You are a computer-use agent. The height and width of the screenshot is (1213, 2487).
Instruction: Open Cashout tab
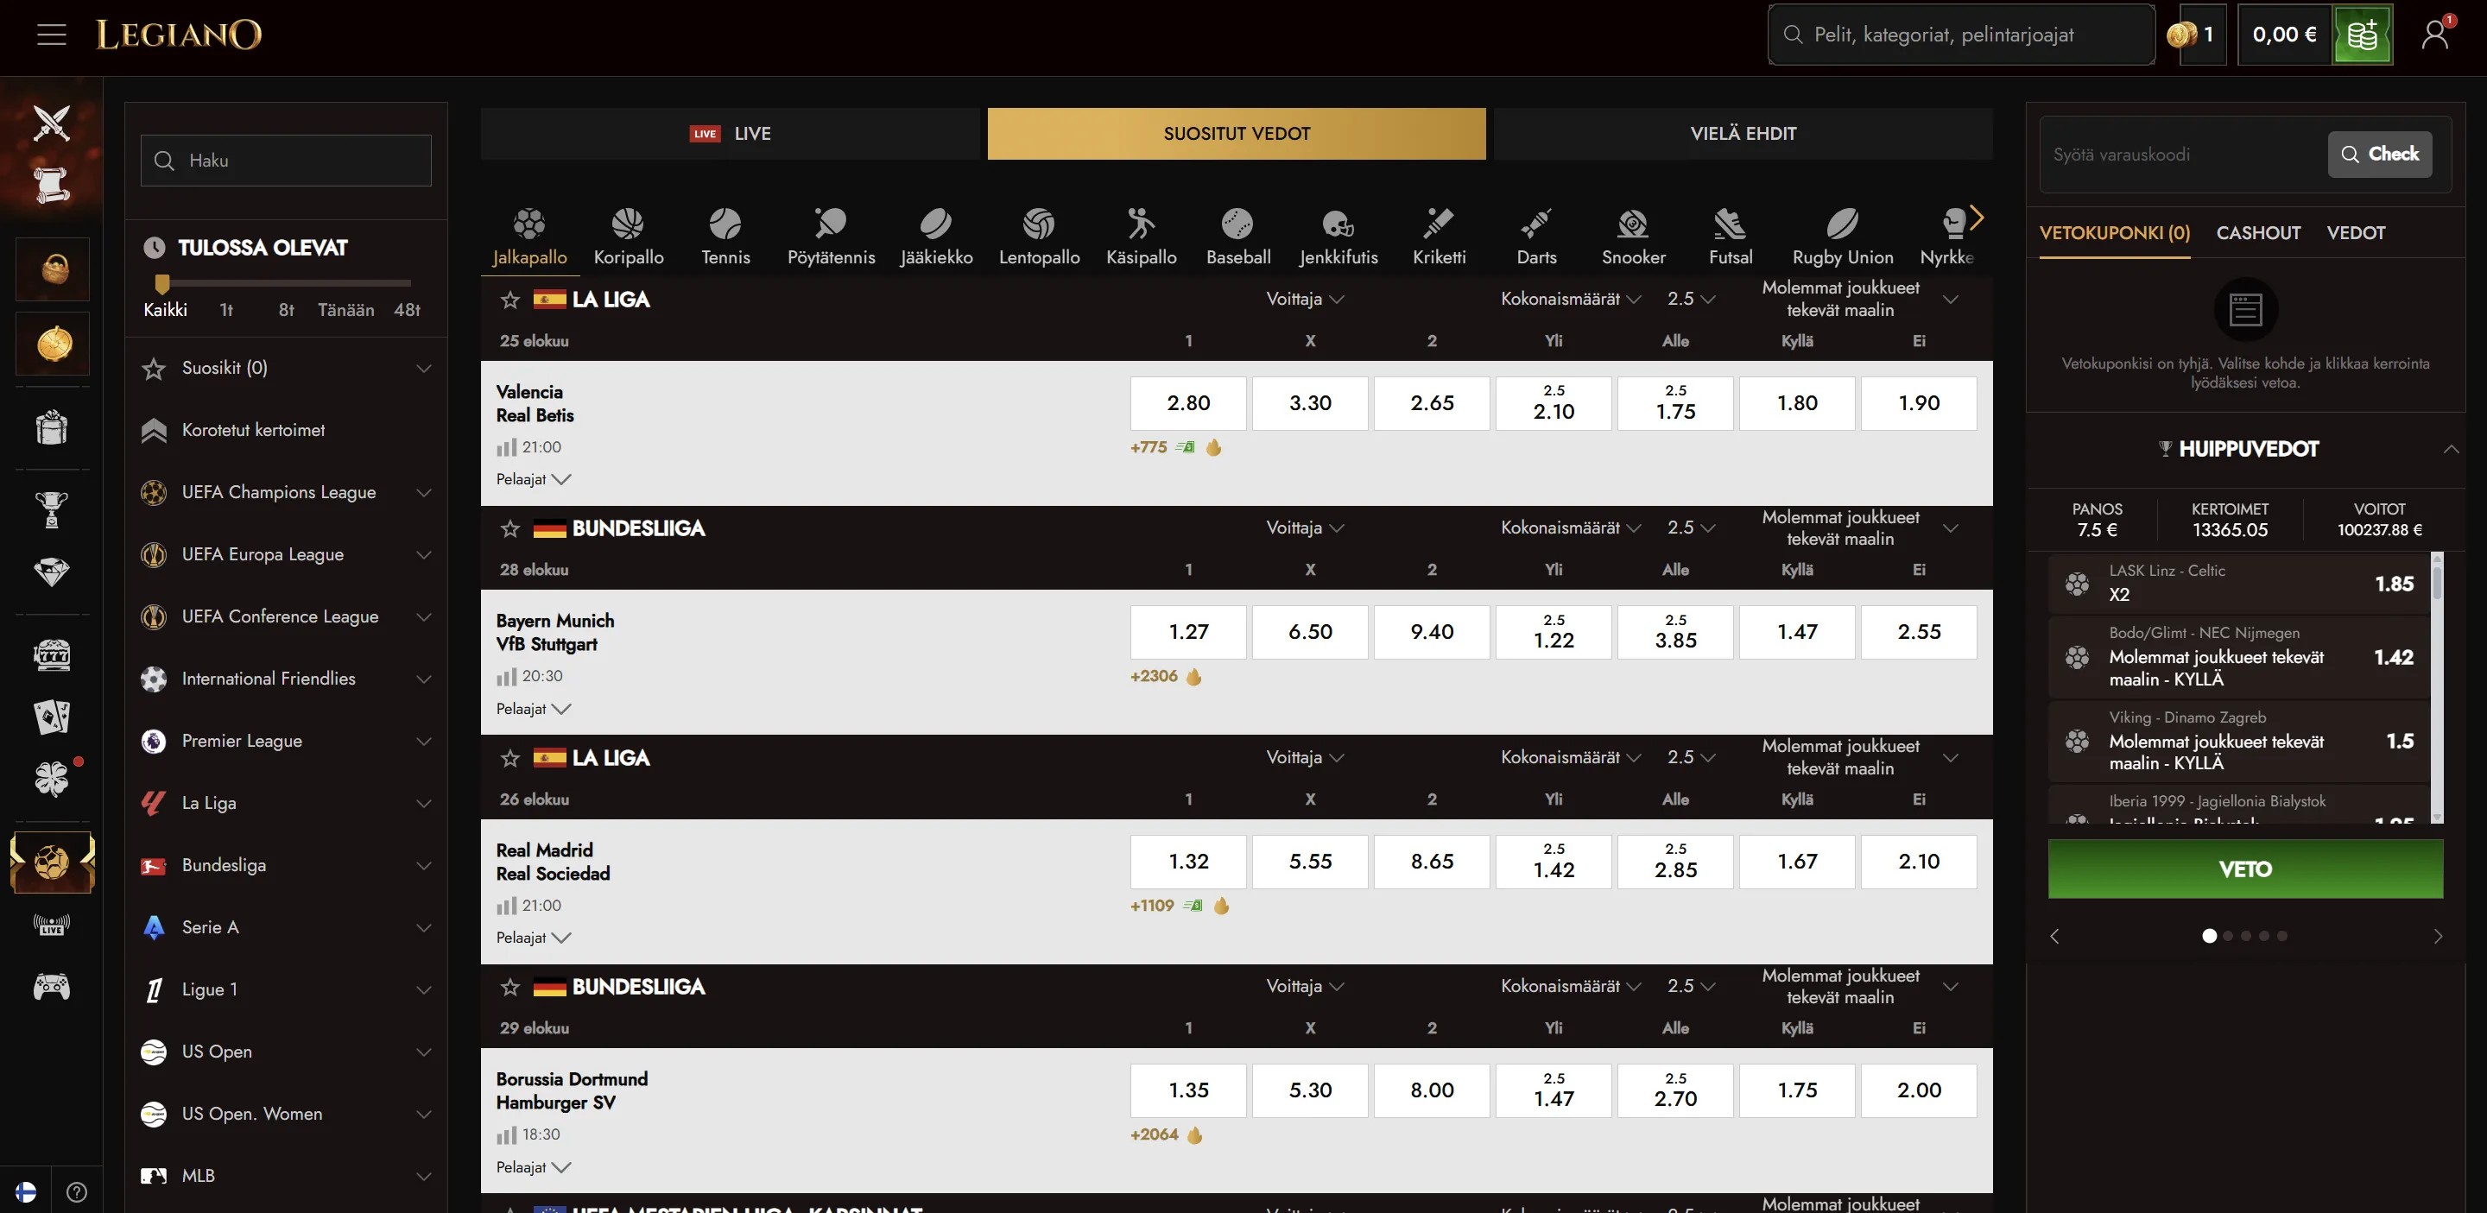(x=2258, y=233)
